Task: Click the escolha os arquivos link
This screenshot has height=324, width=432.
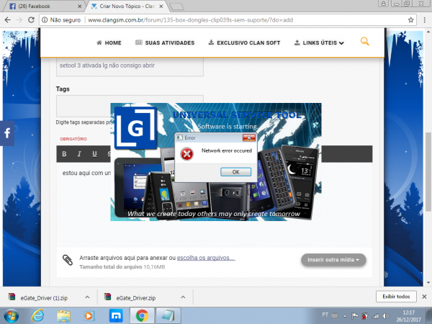Action: pos(206,258)
